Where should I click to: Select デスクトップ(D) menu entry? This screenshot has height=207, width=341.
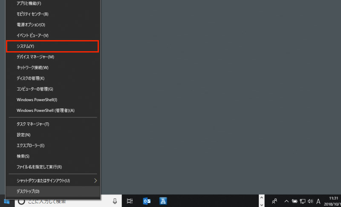(x=53, y=191)
